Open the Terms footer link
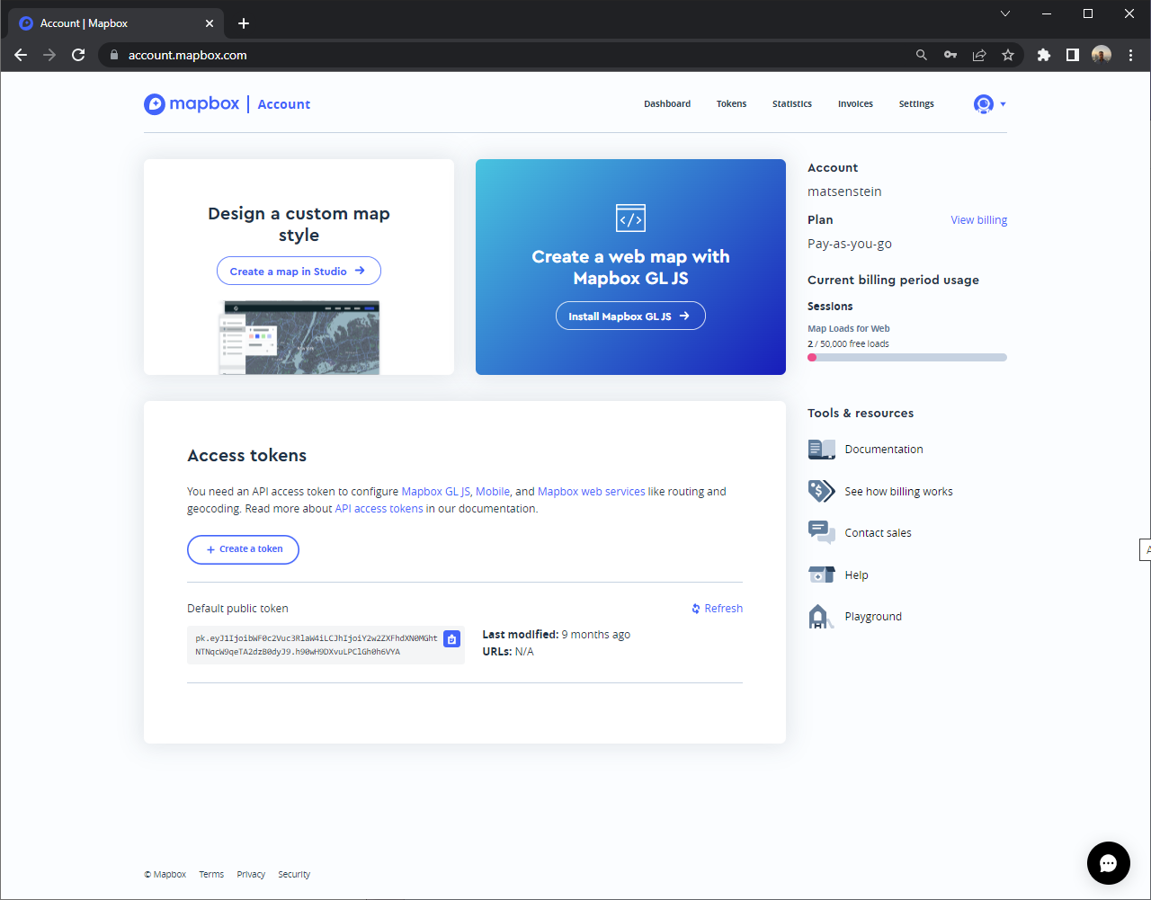 [211, 874]
